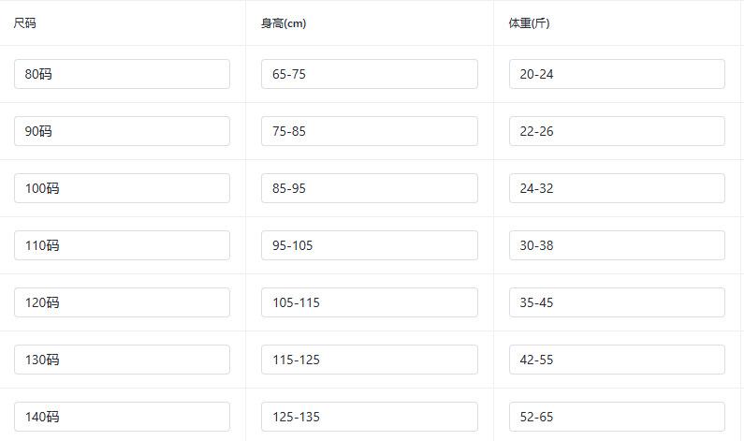Focus the 90码 size field
This screenshot has height=441, width=744.
coord(122,131)
